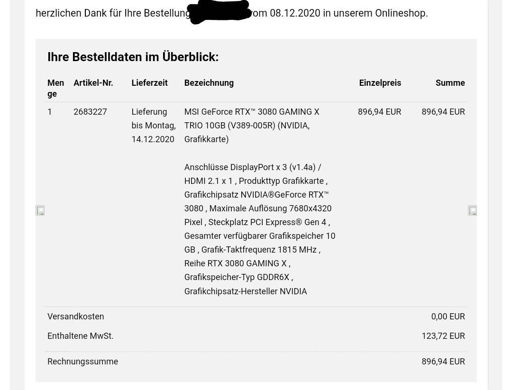The image size is (512, 390).
Task: Click the Artikel-Nr. 2683227
Action: pyautogui.click(x=90, y=112)
